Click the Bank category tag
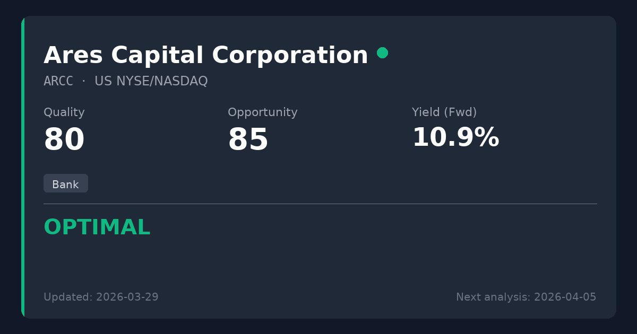This screenshot has height=334, width=637. coord(65,184)
